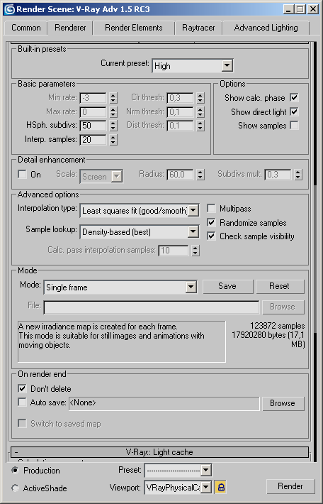Collapse the V-Ray:: Light cache rollout
The height and width of the screenshot is (504, 323).
[160, 452]
